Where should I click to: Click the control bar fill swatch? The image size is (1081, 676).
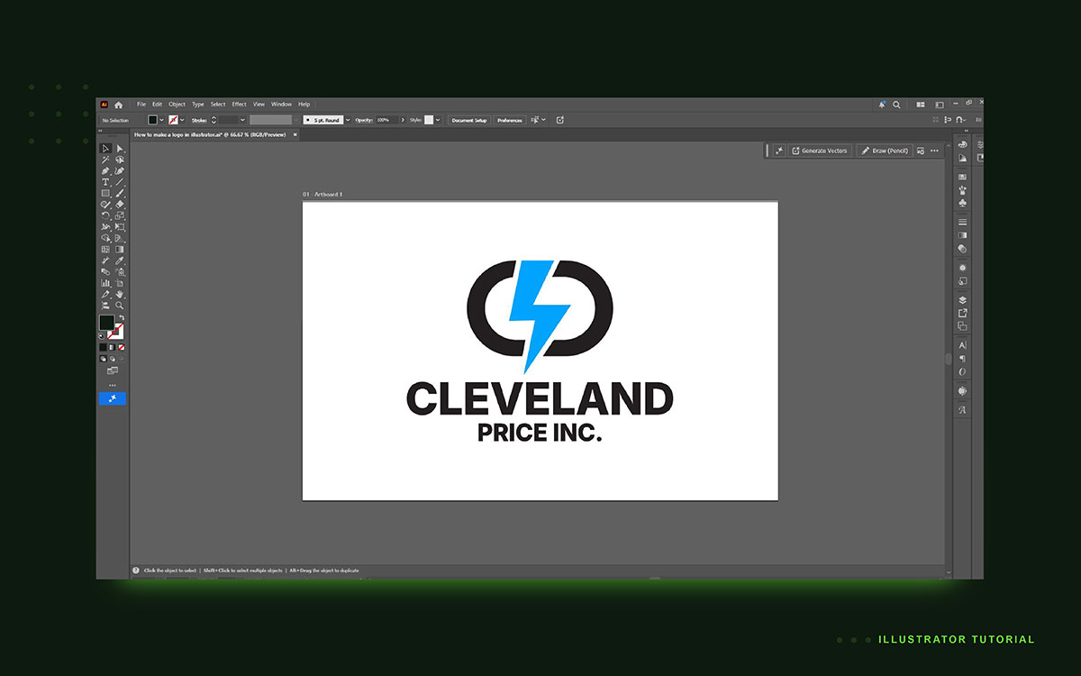point(152,120)
